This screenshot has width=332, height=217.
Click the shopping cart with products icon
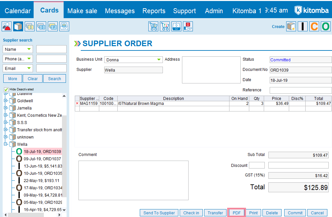pos(153,26)
